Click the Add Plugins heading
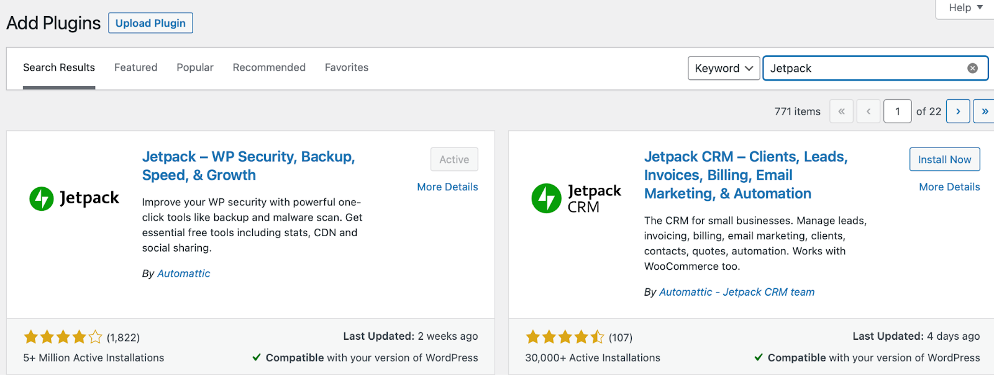 [53, 23]
